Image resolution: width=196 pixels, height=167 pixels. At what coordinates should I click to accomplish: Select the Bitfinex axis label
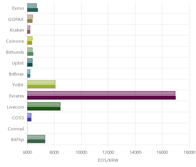tap(16, 74)
